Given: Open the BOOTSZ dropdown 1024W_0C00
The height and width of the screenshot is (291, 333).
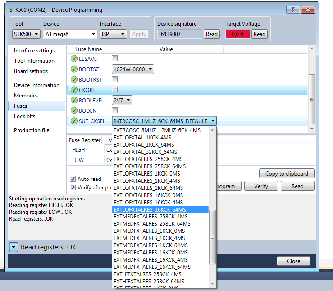Looking at the screenshot, I should tap(133, 69).
